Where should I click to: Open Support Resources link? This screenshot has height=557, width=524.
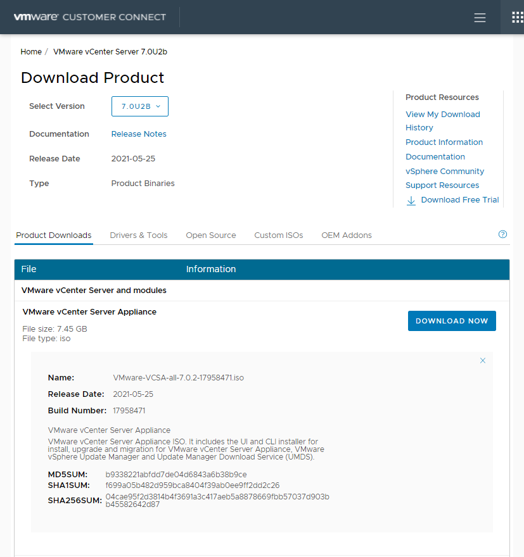point(442,185)
